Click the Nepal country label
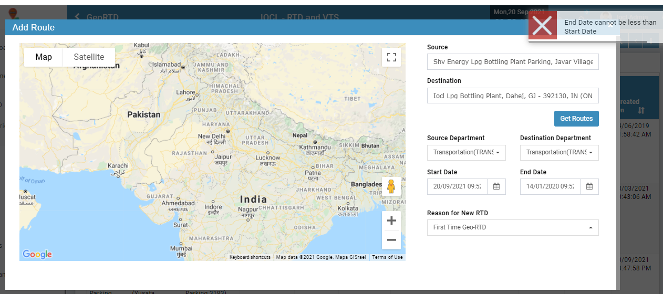This screenshot has width=663, height=294. 300,135
